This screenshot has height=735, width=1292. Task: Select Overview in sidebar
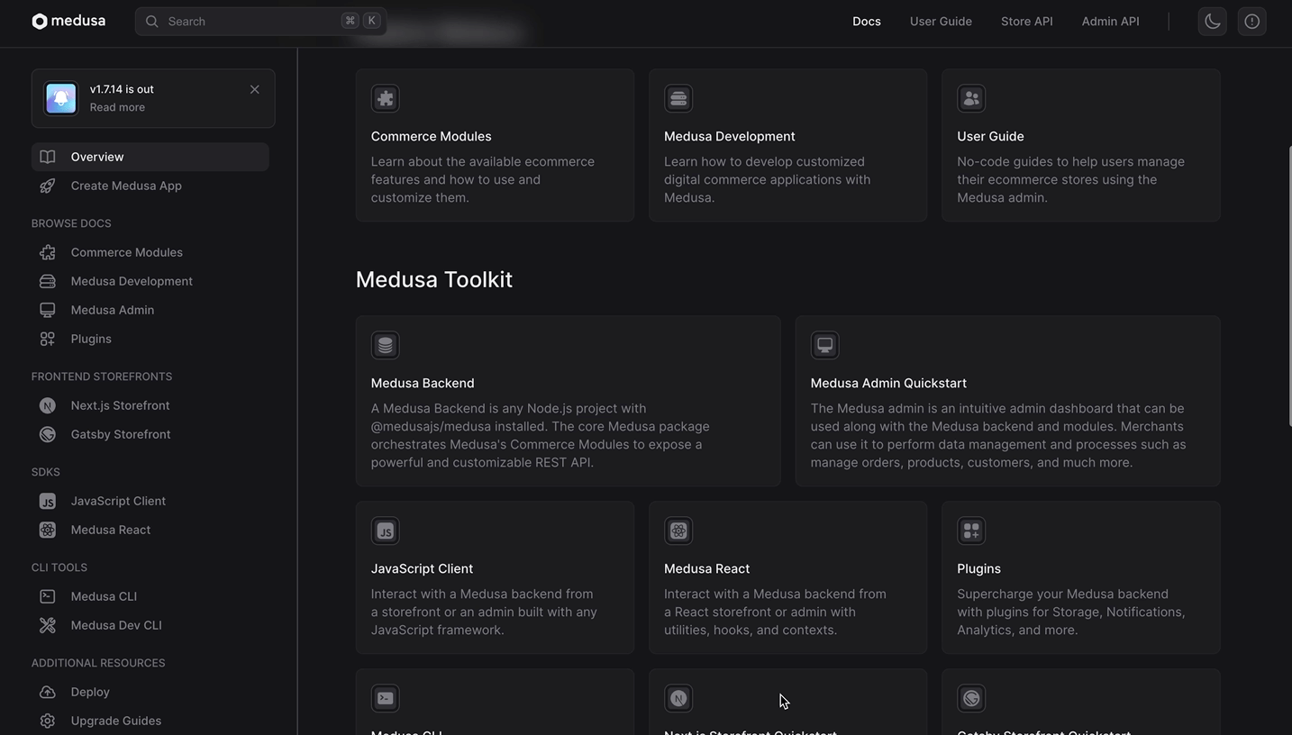(150, 157)
